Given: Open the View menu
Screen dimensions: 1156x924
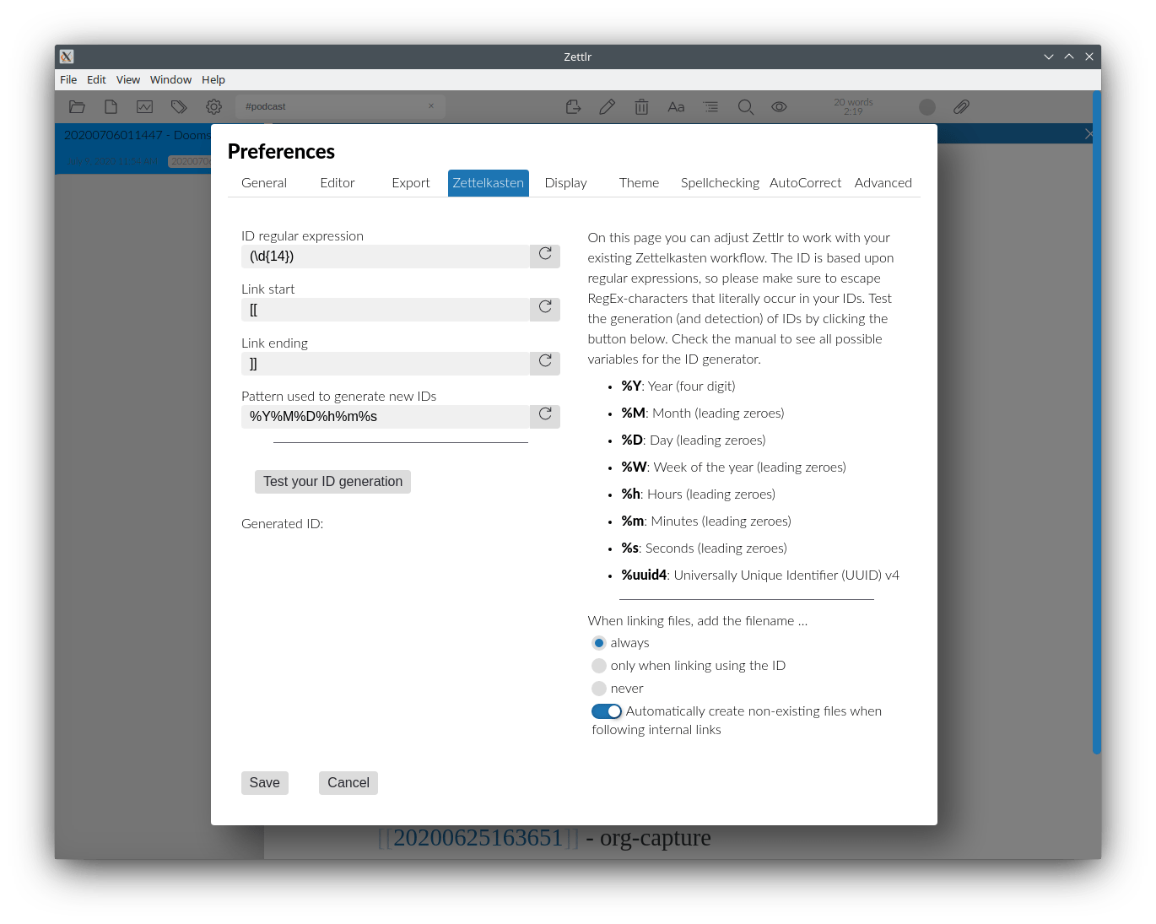Looking at the screenshot, I should (x=128, y=80).
